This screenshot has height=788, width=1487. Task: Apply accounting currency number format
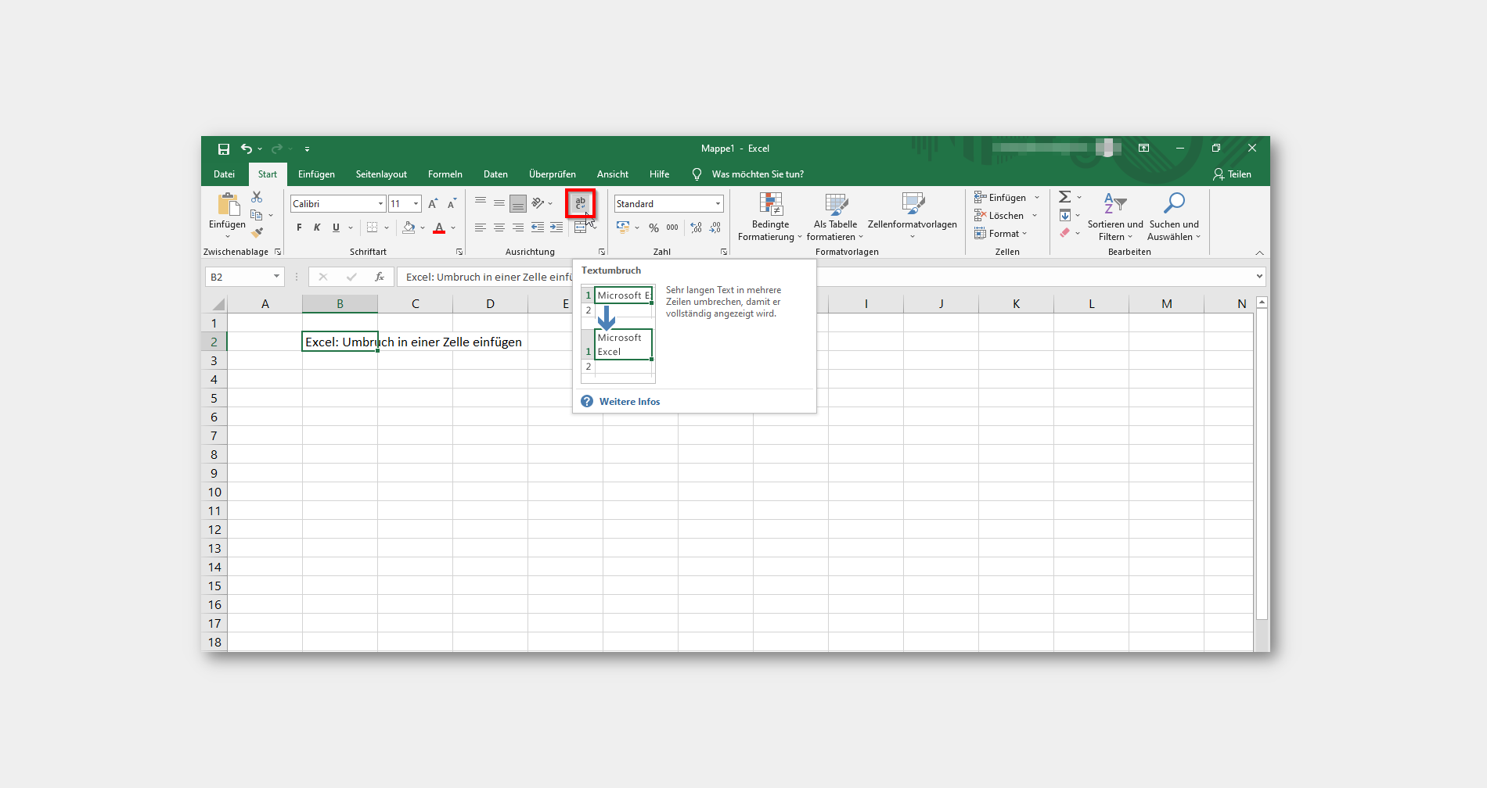pyautogui.click(x=623, y=227)
